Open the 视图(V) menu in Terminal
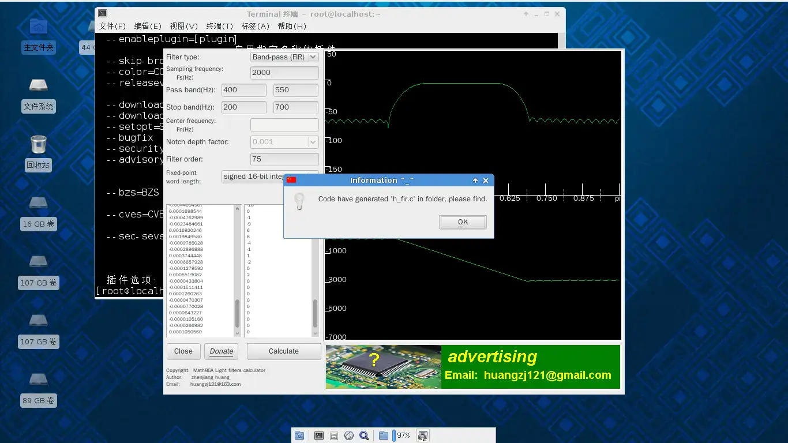788x443 pixels. (184, 26)
